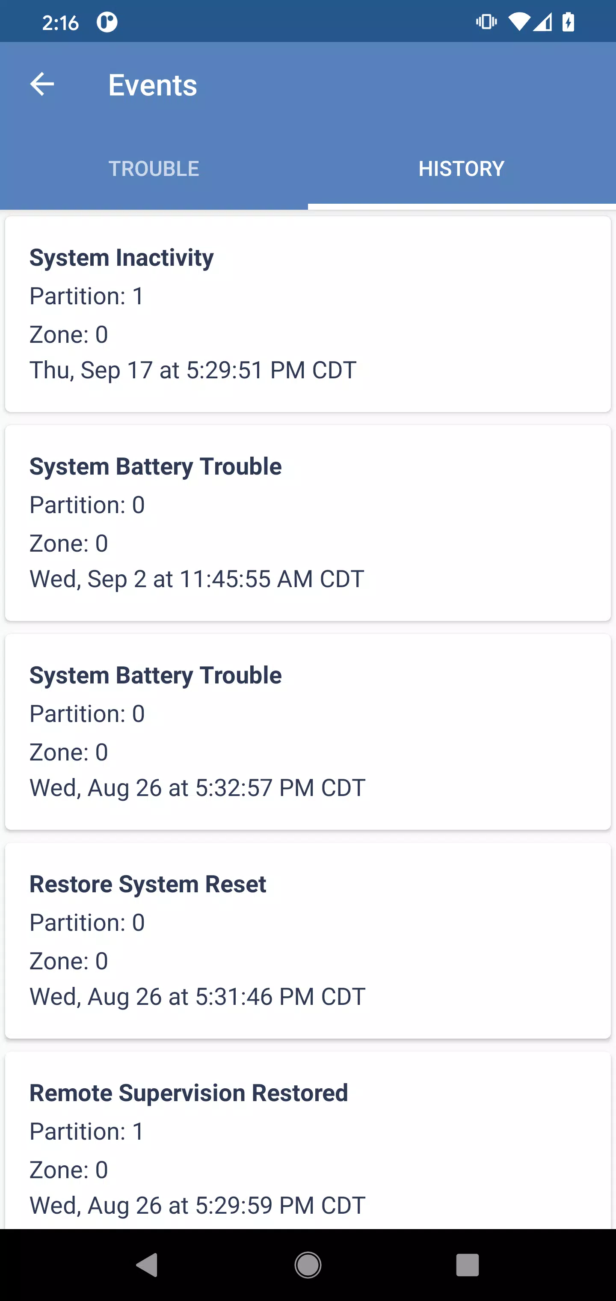Open System Battery Trouble event from Sep 2

(308, 523)
